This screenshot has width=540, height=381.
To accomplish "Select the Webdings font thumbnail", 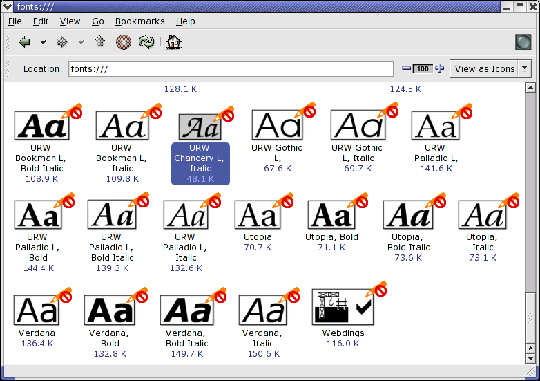I will [343, 307].
